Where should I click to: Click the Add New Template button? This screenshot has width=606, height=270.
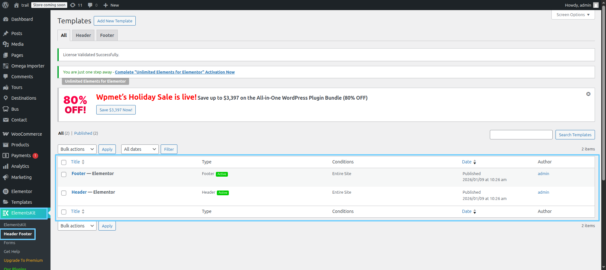pos(115,21)
